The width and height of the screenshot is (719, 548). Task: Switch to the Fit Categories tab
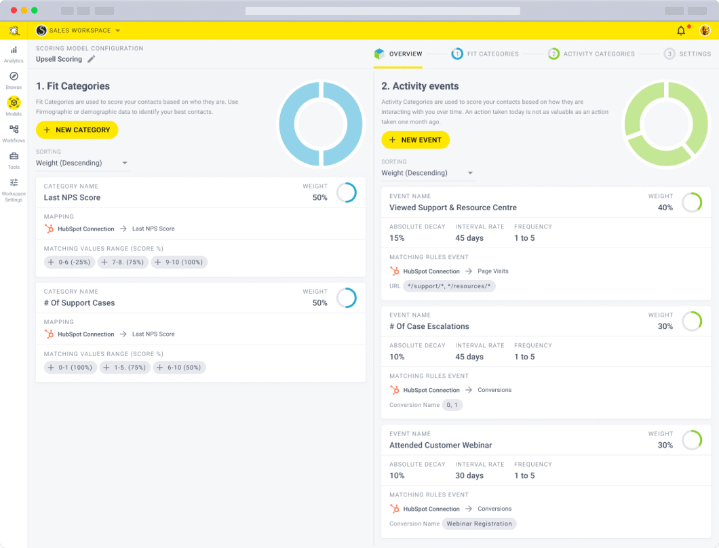pos(485,54)
